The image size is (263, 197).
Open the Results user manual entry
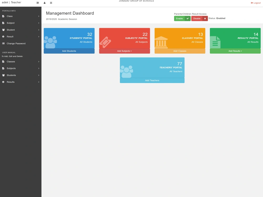[x=21, y=82]
